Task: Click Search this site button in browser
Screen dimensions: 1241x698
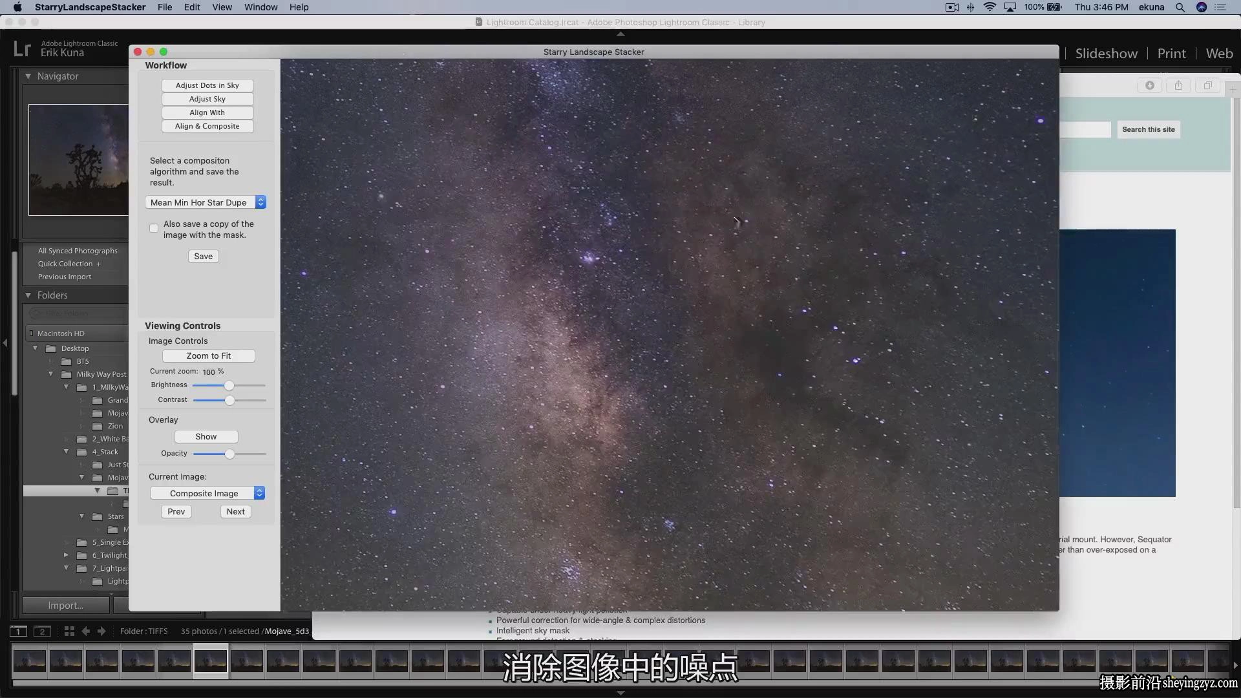Action: point(1149,129)
